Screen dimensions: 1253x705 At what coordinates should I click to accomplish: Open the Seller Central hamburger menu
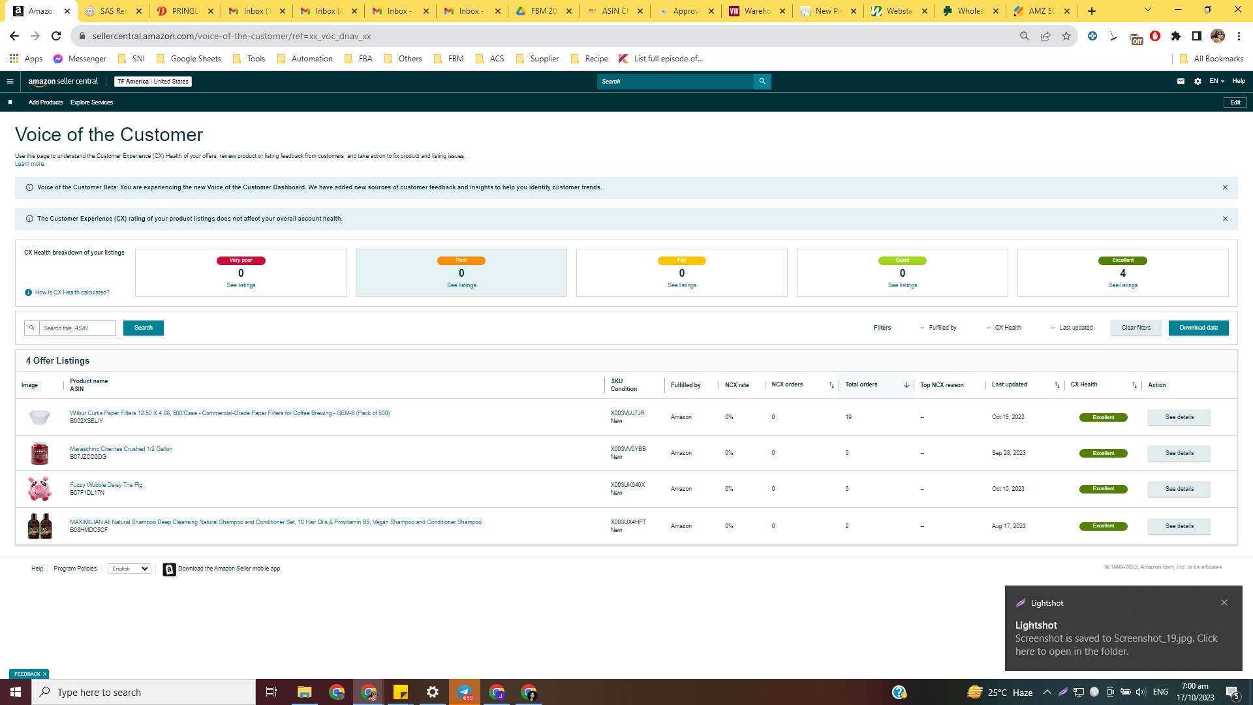click(x=10, y=82)
